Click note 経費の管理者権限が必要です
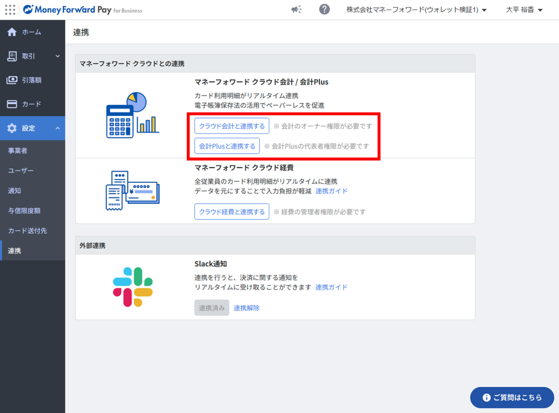Image resolution: width=559 pixels, height=413 pixels. 319,211
